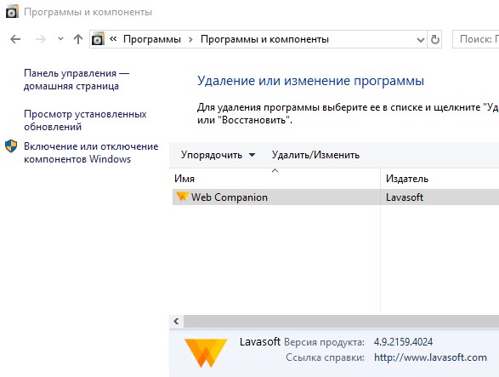Screen dimensions: 499x377
Task: Click the Lavasoft name in details pane
Action: 260,341
